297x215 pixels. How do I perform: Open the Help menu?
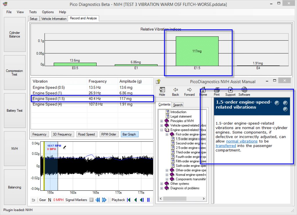[x=63, y=12]
